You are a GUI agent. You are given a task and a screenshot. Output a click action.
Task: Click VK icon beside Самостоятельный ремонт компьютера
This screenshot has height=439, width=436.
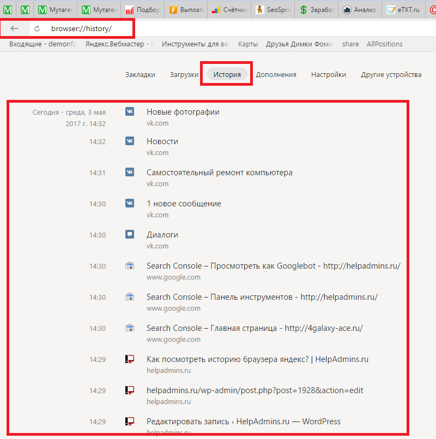130,172
